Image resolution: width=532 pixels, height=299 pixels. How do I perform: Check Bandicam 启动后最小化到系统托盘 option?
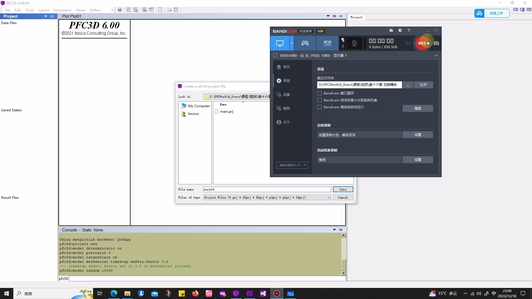point(319,100)
